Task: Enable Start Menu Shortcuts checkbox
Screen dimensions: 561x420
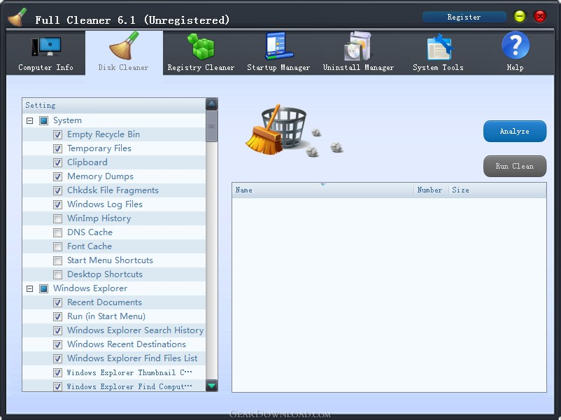Action: click(57, 260)
